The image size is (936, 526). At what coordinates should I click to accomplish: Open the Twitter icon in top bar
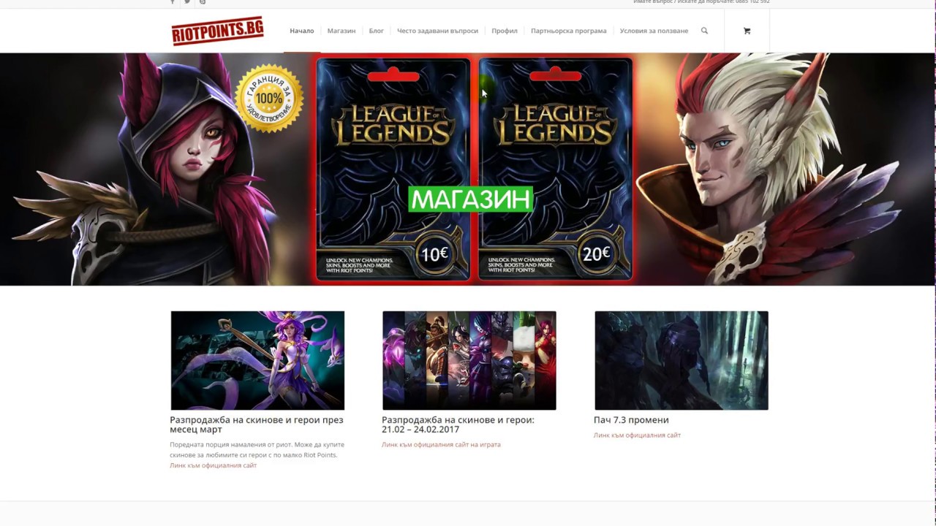point(187,2)
